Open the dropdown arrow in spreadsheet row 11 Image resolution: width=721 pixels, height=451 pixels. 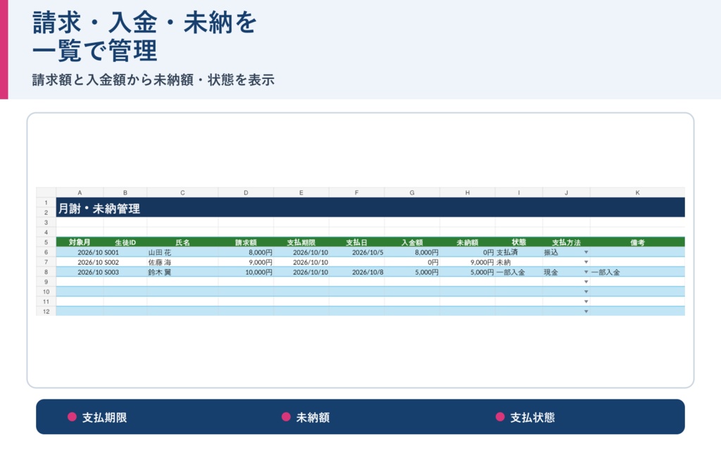[586, 302]
